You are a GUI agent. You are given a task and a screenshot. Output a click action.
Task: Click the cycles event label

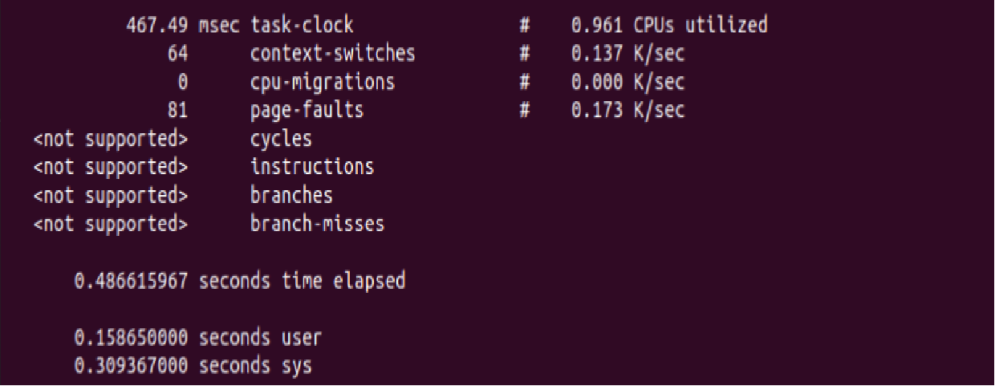(x=281, y=139)
